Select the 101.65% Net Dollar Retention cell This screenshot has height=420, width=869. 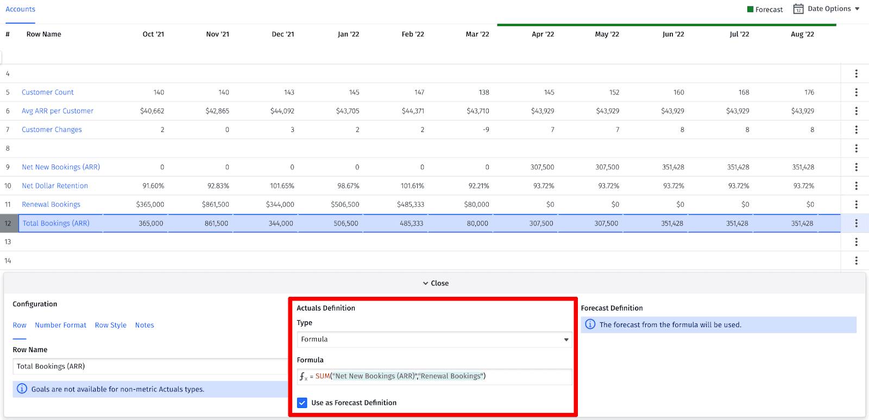point(282,186)
